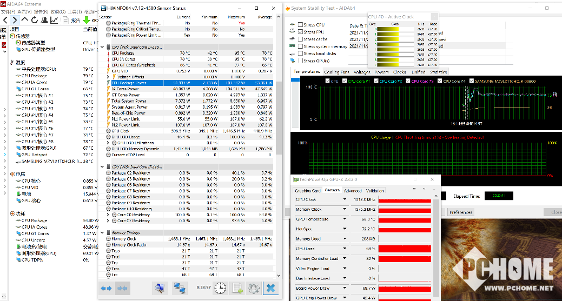Click the Preferences button
The height and width of the screenshot is (301, 562).
point(460,212)
